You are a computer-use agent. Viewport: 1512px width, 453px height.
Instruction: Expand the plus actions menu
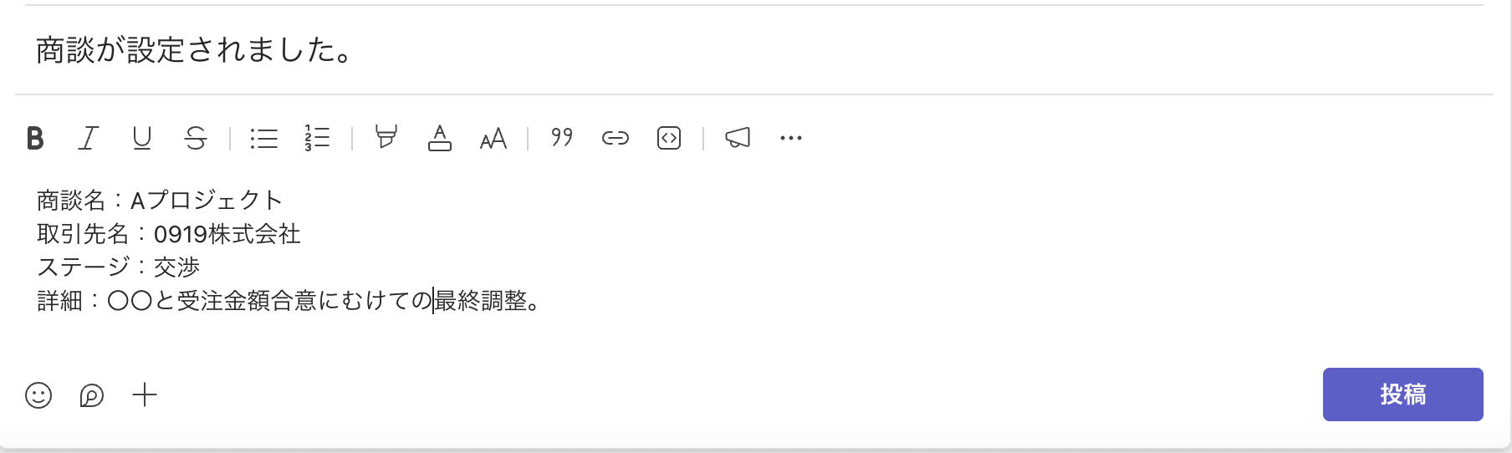[x=145, y=395]
